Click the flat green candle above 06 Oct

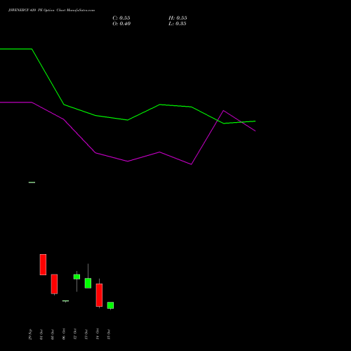click(65, 300)
